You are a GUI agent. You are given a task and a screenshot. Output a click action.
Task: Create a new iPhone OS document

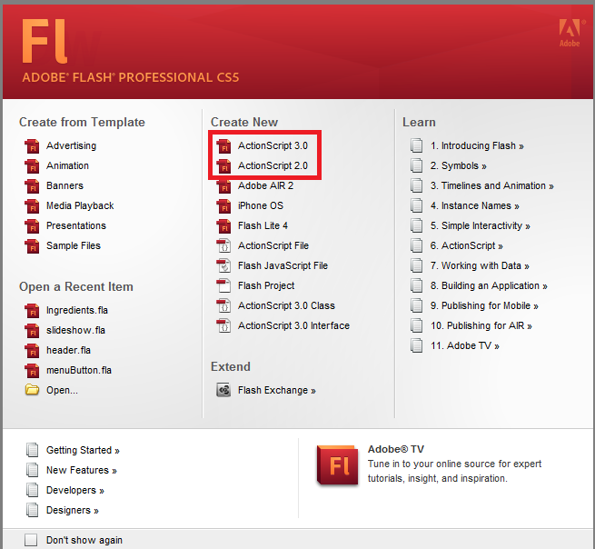pos(261,205)
